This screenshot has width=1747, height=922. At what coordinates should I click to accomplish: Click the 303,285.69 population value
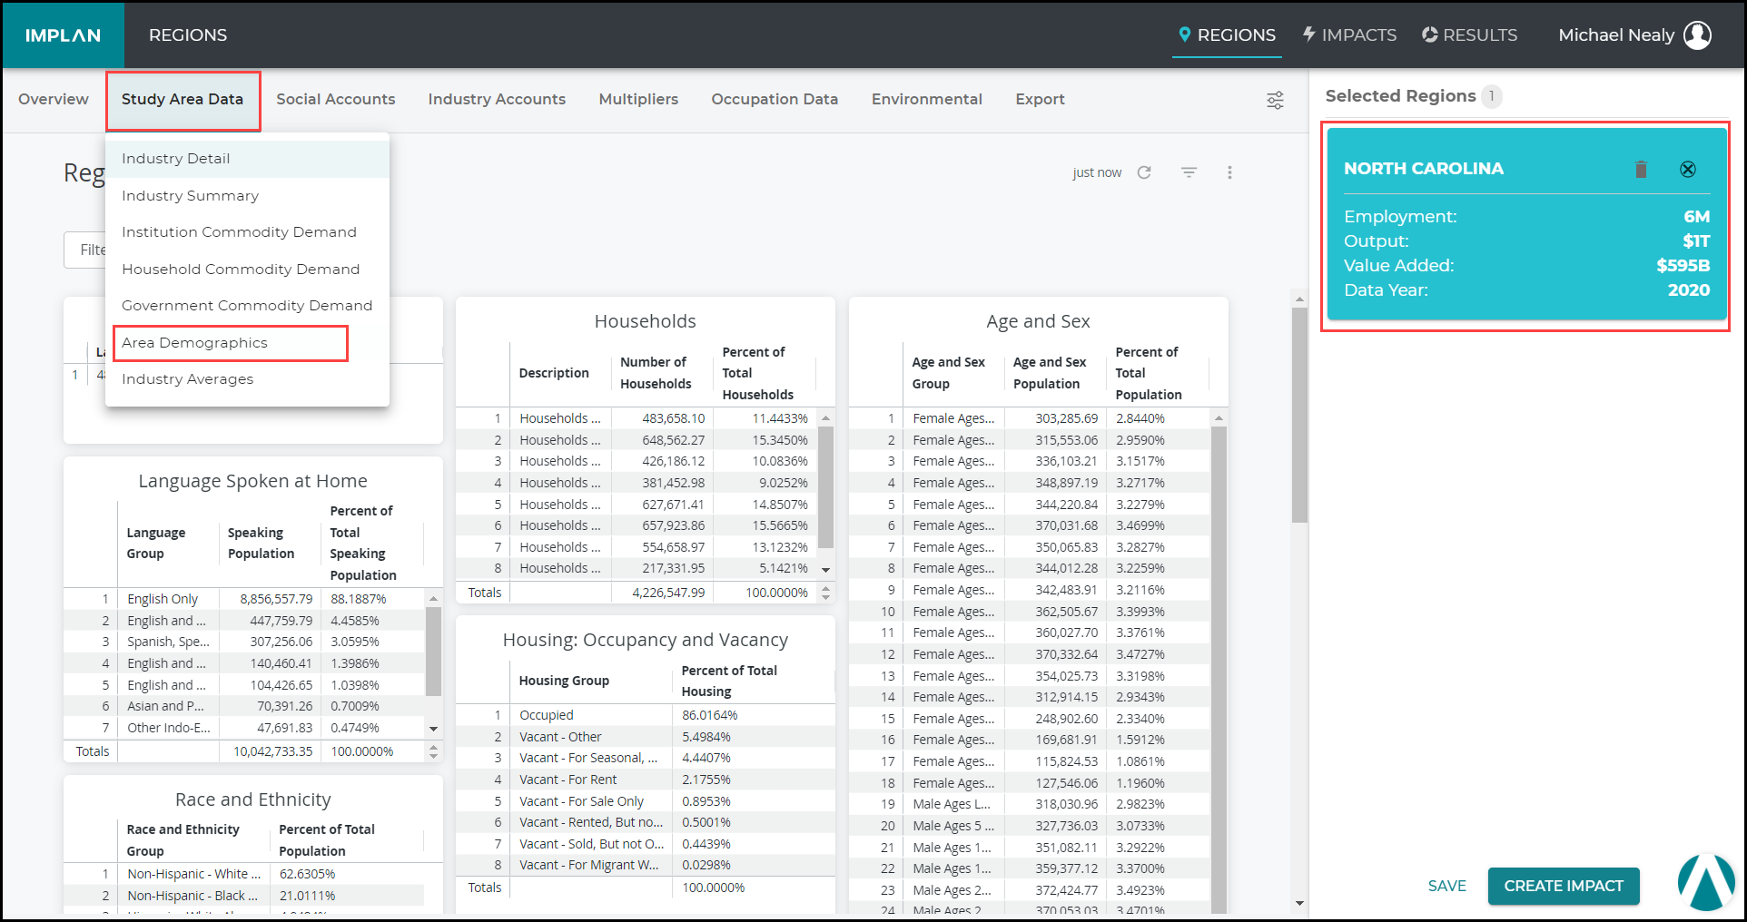pyautogui.click(x=1066, y=418)
